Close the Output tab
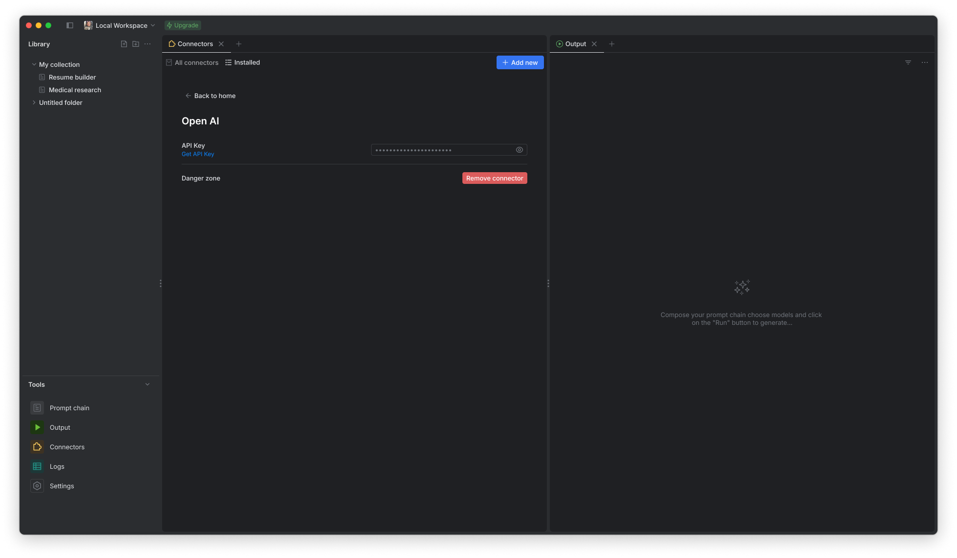957x558 pixels. coord(594,44)
